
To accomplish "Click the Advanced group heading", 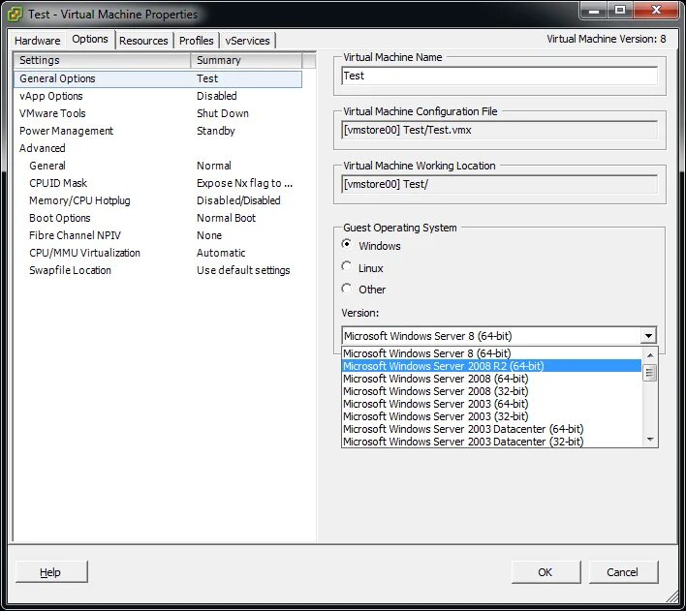I will (43, 148).
